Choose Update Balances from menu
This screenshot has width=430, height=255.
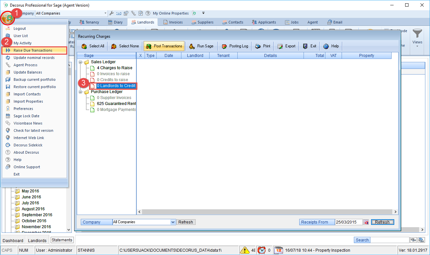coord(35,72)
